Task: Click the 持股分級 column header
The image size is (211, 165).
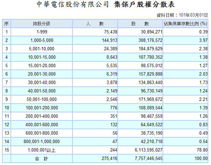Action: [41, 24]
